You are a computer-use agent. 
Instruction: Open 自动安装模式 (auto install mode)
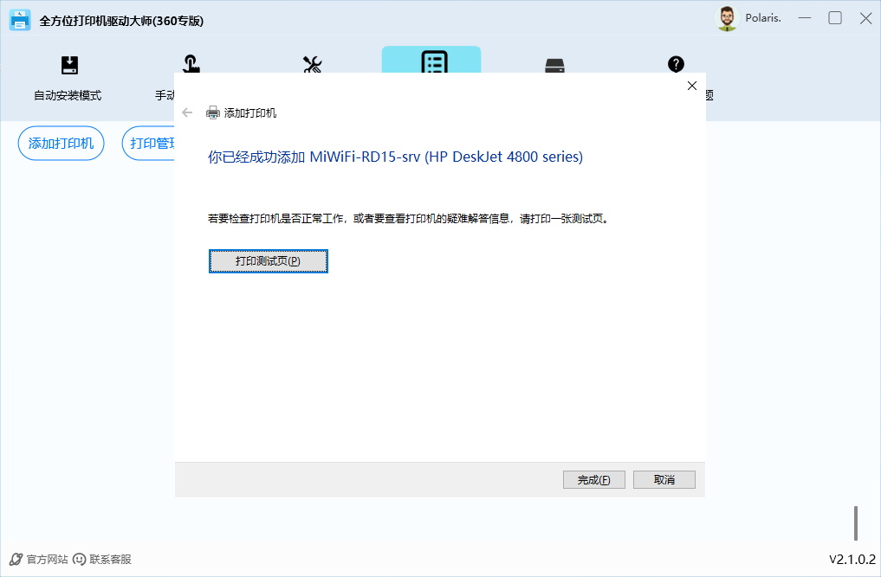tap(68, 79)
